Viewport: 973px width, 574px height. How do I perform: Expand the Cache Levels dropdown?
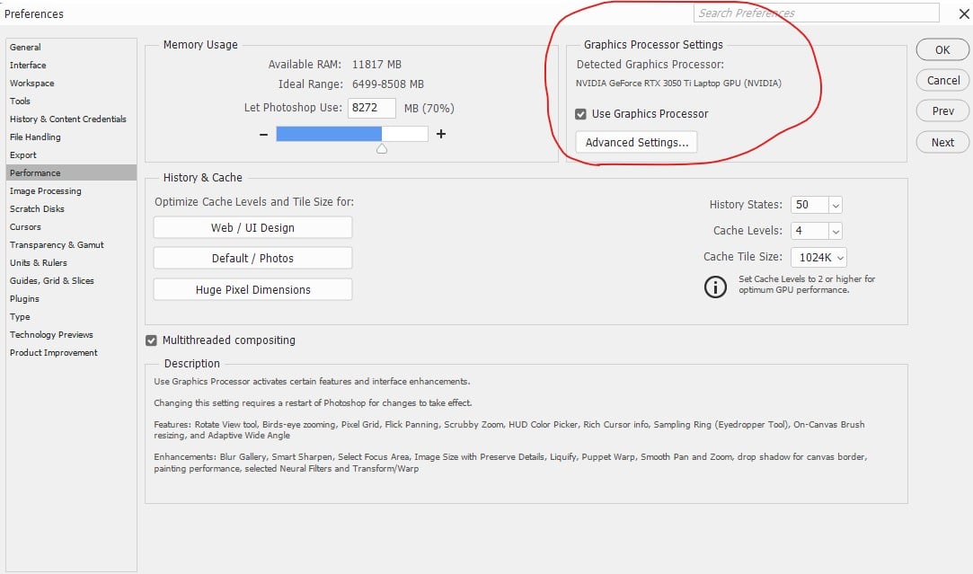tap(832, 231)
